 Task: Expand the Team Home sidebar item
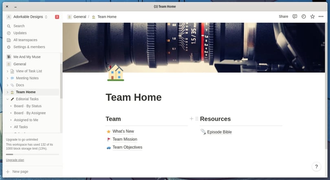click(x=7, y=92)
